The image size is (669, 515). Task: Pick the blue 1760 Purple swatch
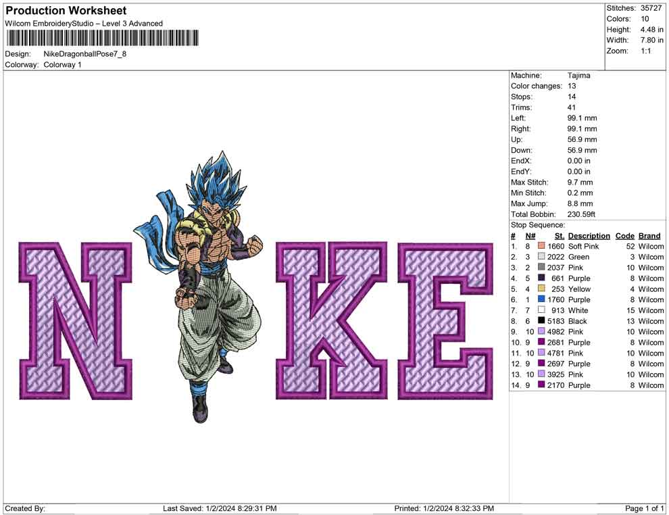coord(541,299)
